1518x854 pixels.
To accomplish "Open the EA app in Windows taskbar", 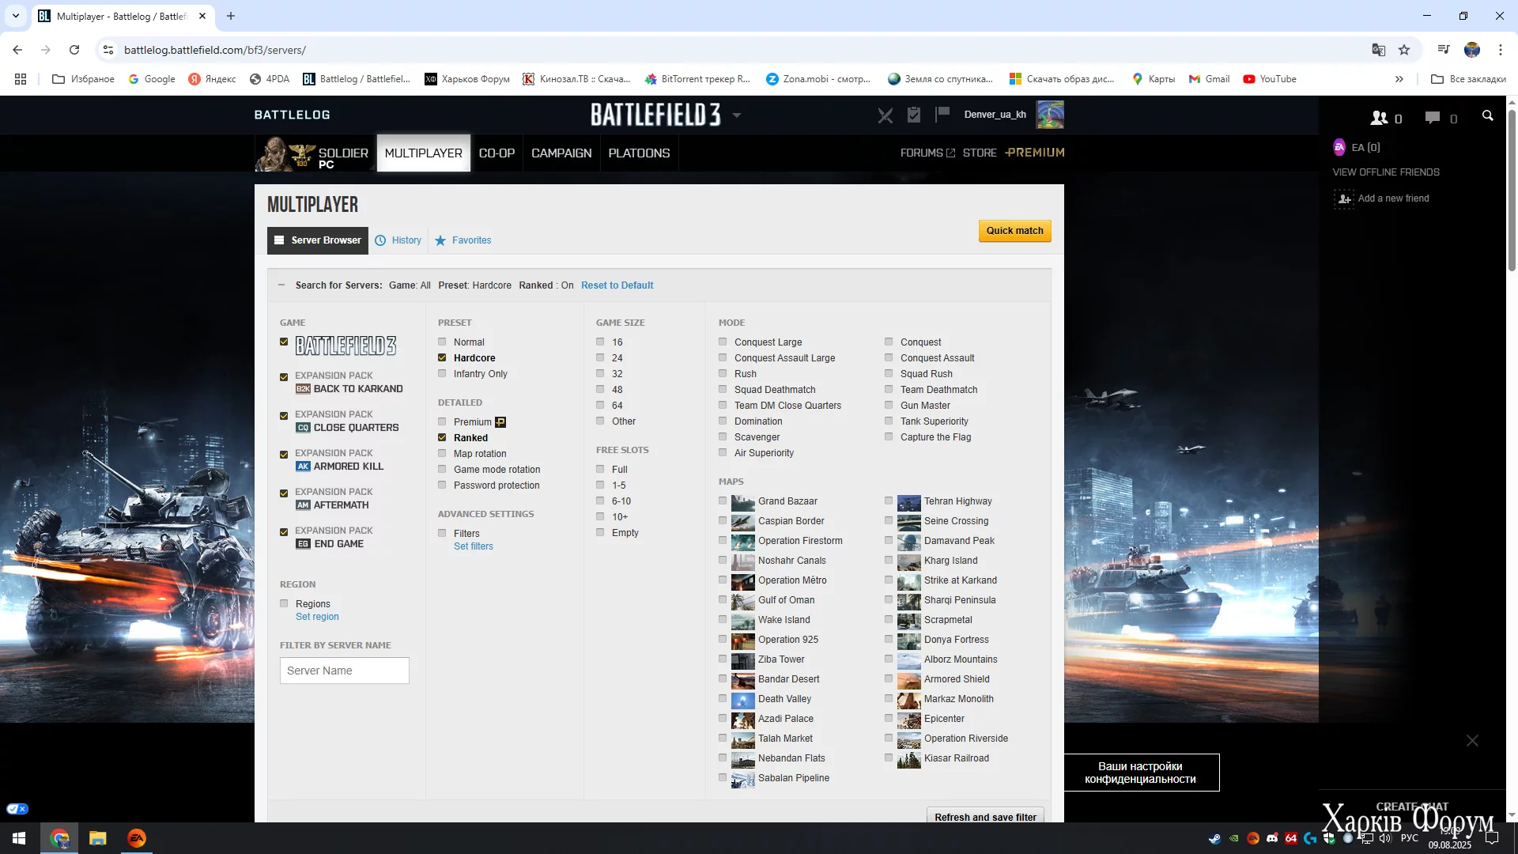I will (x=137, y=838).
